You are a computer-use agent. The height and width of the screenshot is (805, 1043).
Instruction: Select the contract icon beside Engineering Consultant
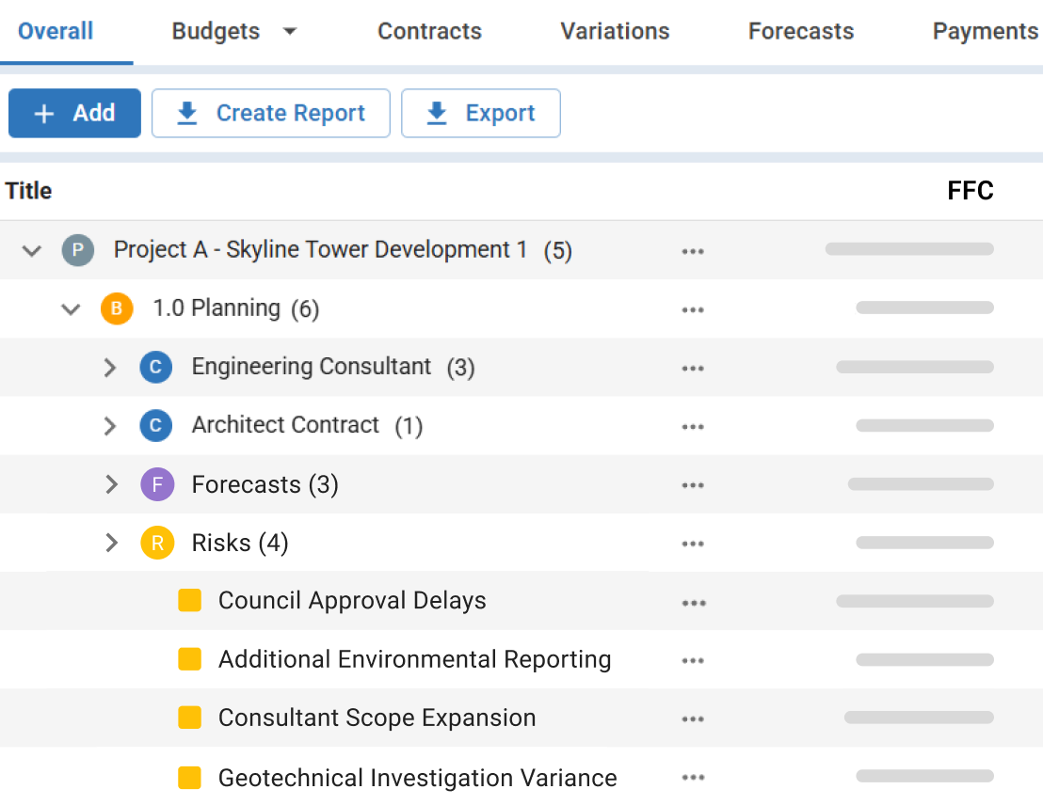156,367
